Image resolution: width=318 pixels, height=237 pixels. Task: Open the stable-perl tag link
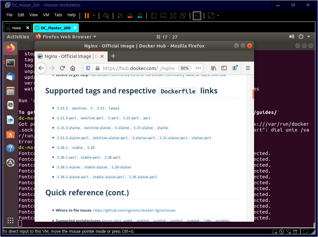[x=90, y=158]
